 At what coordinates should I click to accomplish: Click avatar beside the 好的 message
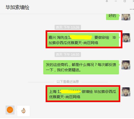(x=126, y=17)
